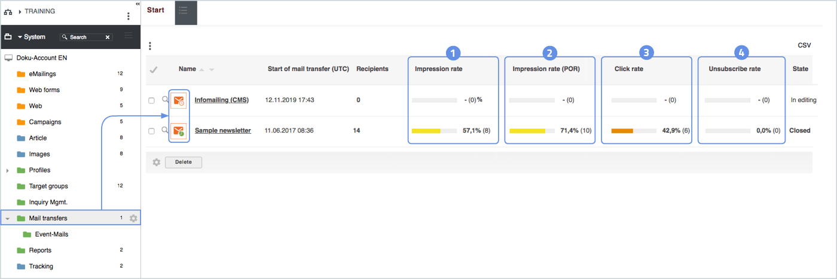Image resolution: width=837 pixels, height=279 pixels.
Task: Click magnifier preview icon beside Sample newsletter
Action: click(x=164, y=130)
